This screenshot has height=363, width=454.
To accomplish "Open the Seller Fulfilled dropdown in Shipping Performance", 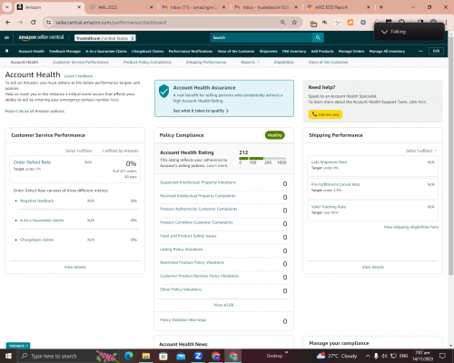I will (421, 151).
